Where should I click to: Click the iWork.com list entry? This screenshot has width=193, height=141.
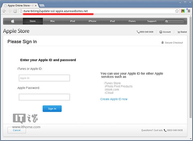click(x=112, y=90)
